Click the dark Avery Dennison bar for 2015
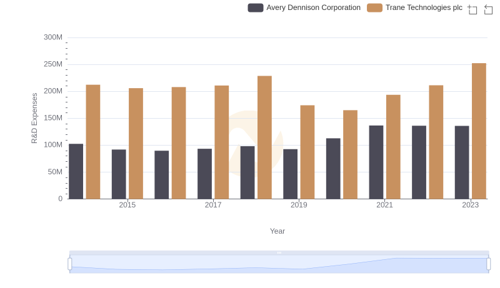 (x=119, y=174)
